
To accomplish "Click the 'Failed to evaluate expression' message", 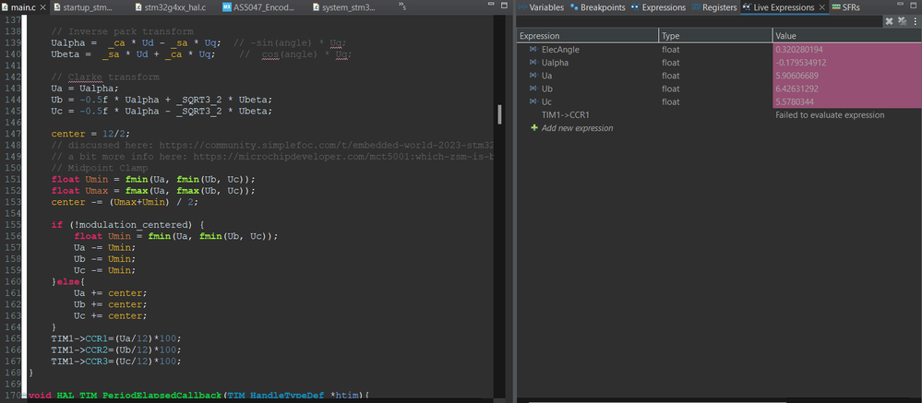I will pos(830,115).
